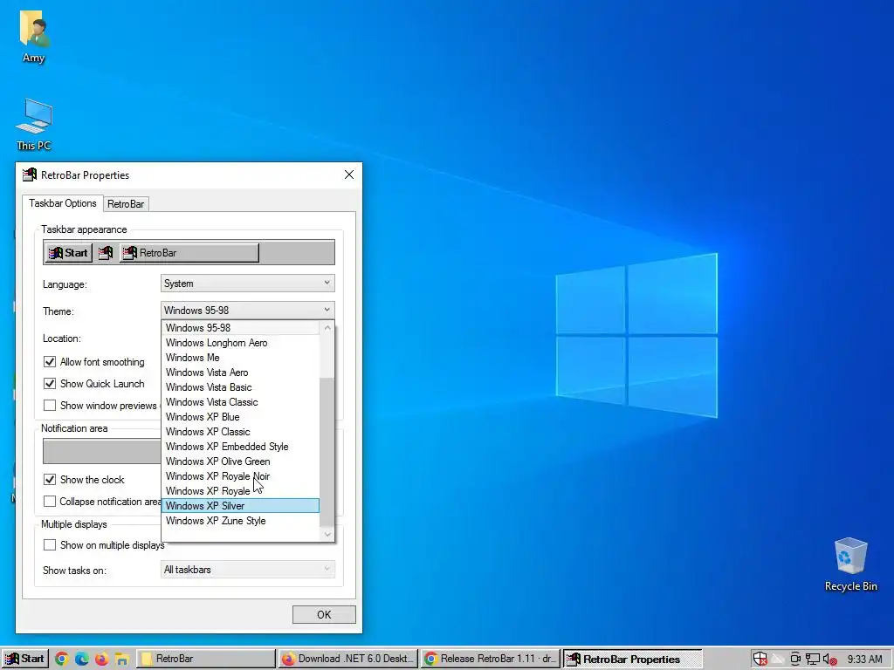
Task: Select Windows Me theme
Action: point(241,357)
